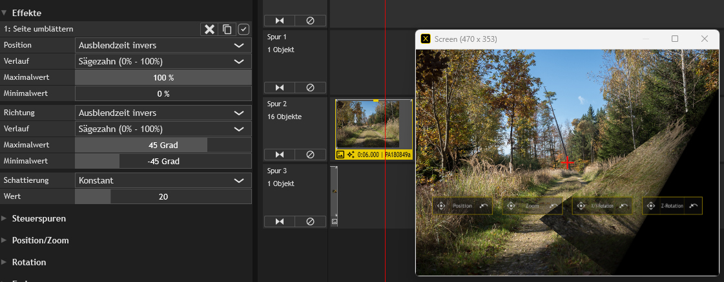This screenshot has height=282, width=724.
Task: Open the Richtung dropdown
Action: pos(163,113)
